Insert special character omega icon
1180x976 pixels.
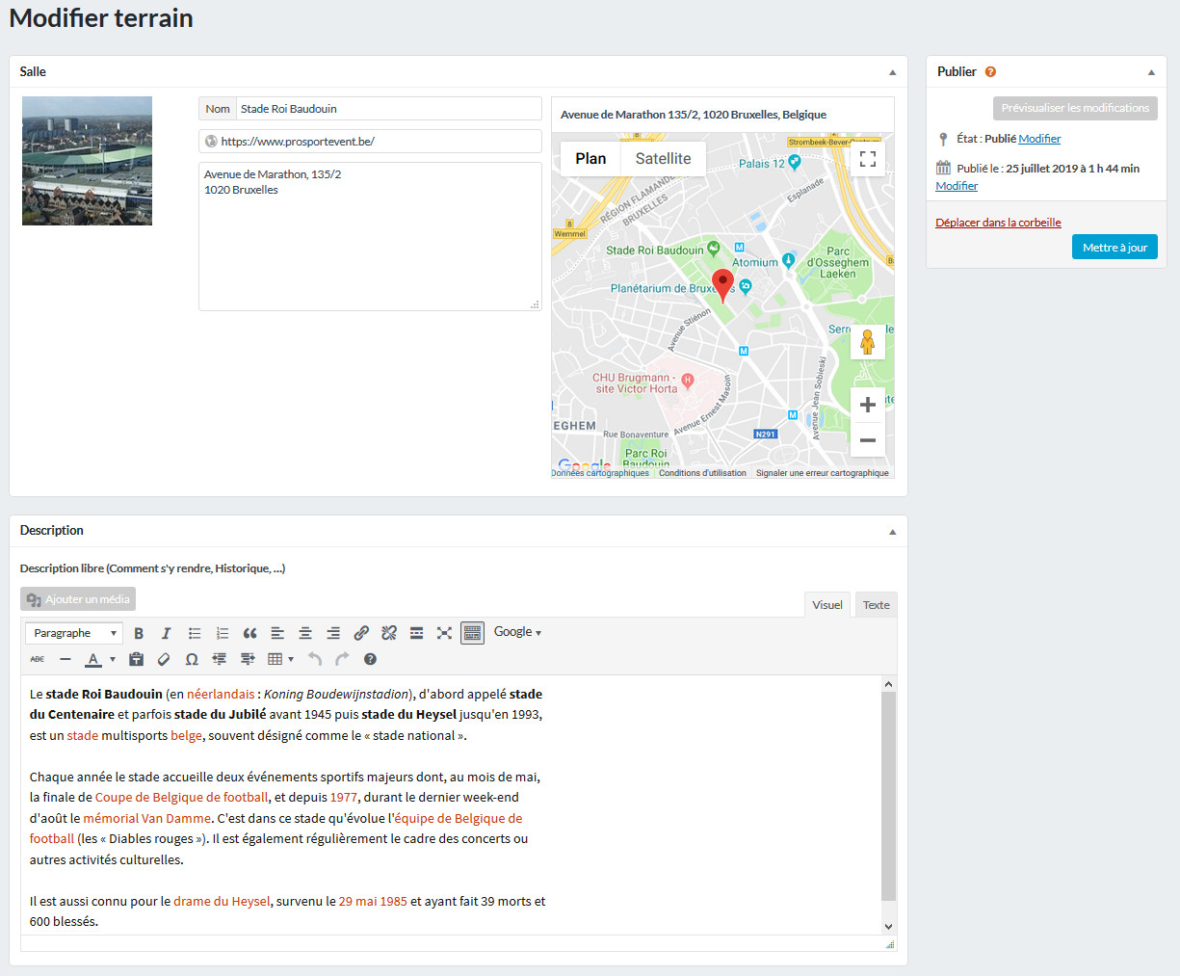point(192,659)
